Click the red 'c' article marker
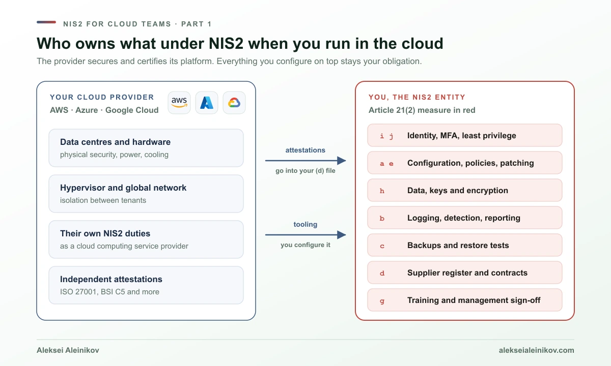 (x=382, y=246)
